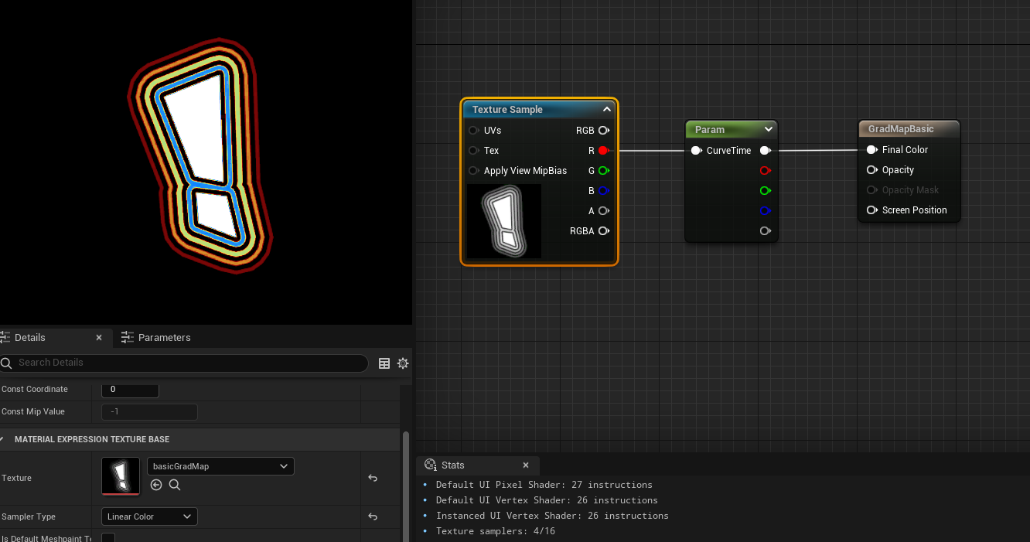Click the Texture Sample node preview thumbnail

tap(504, 221)
